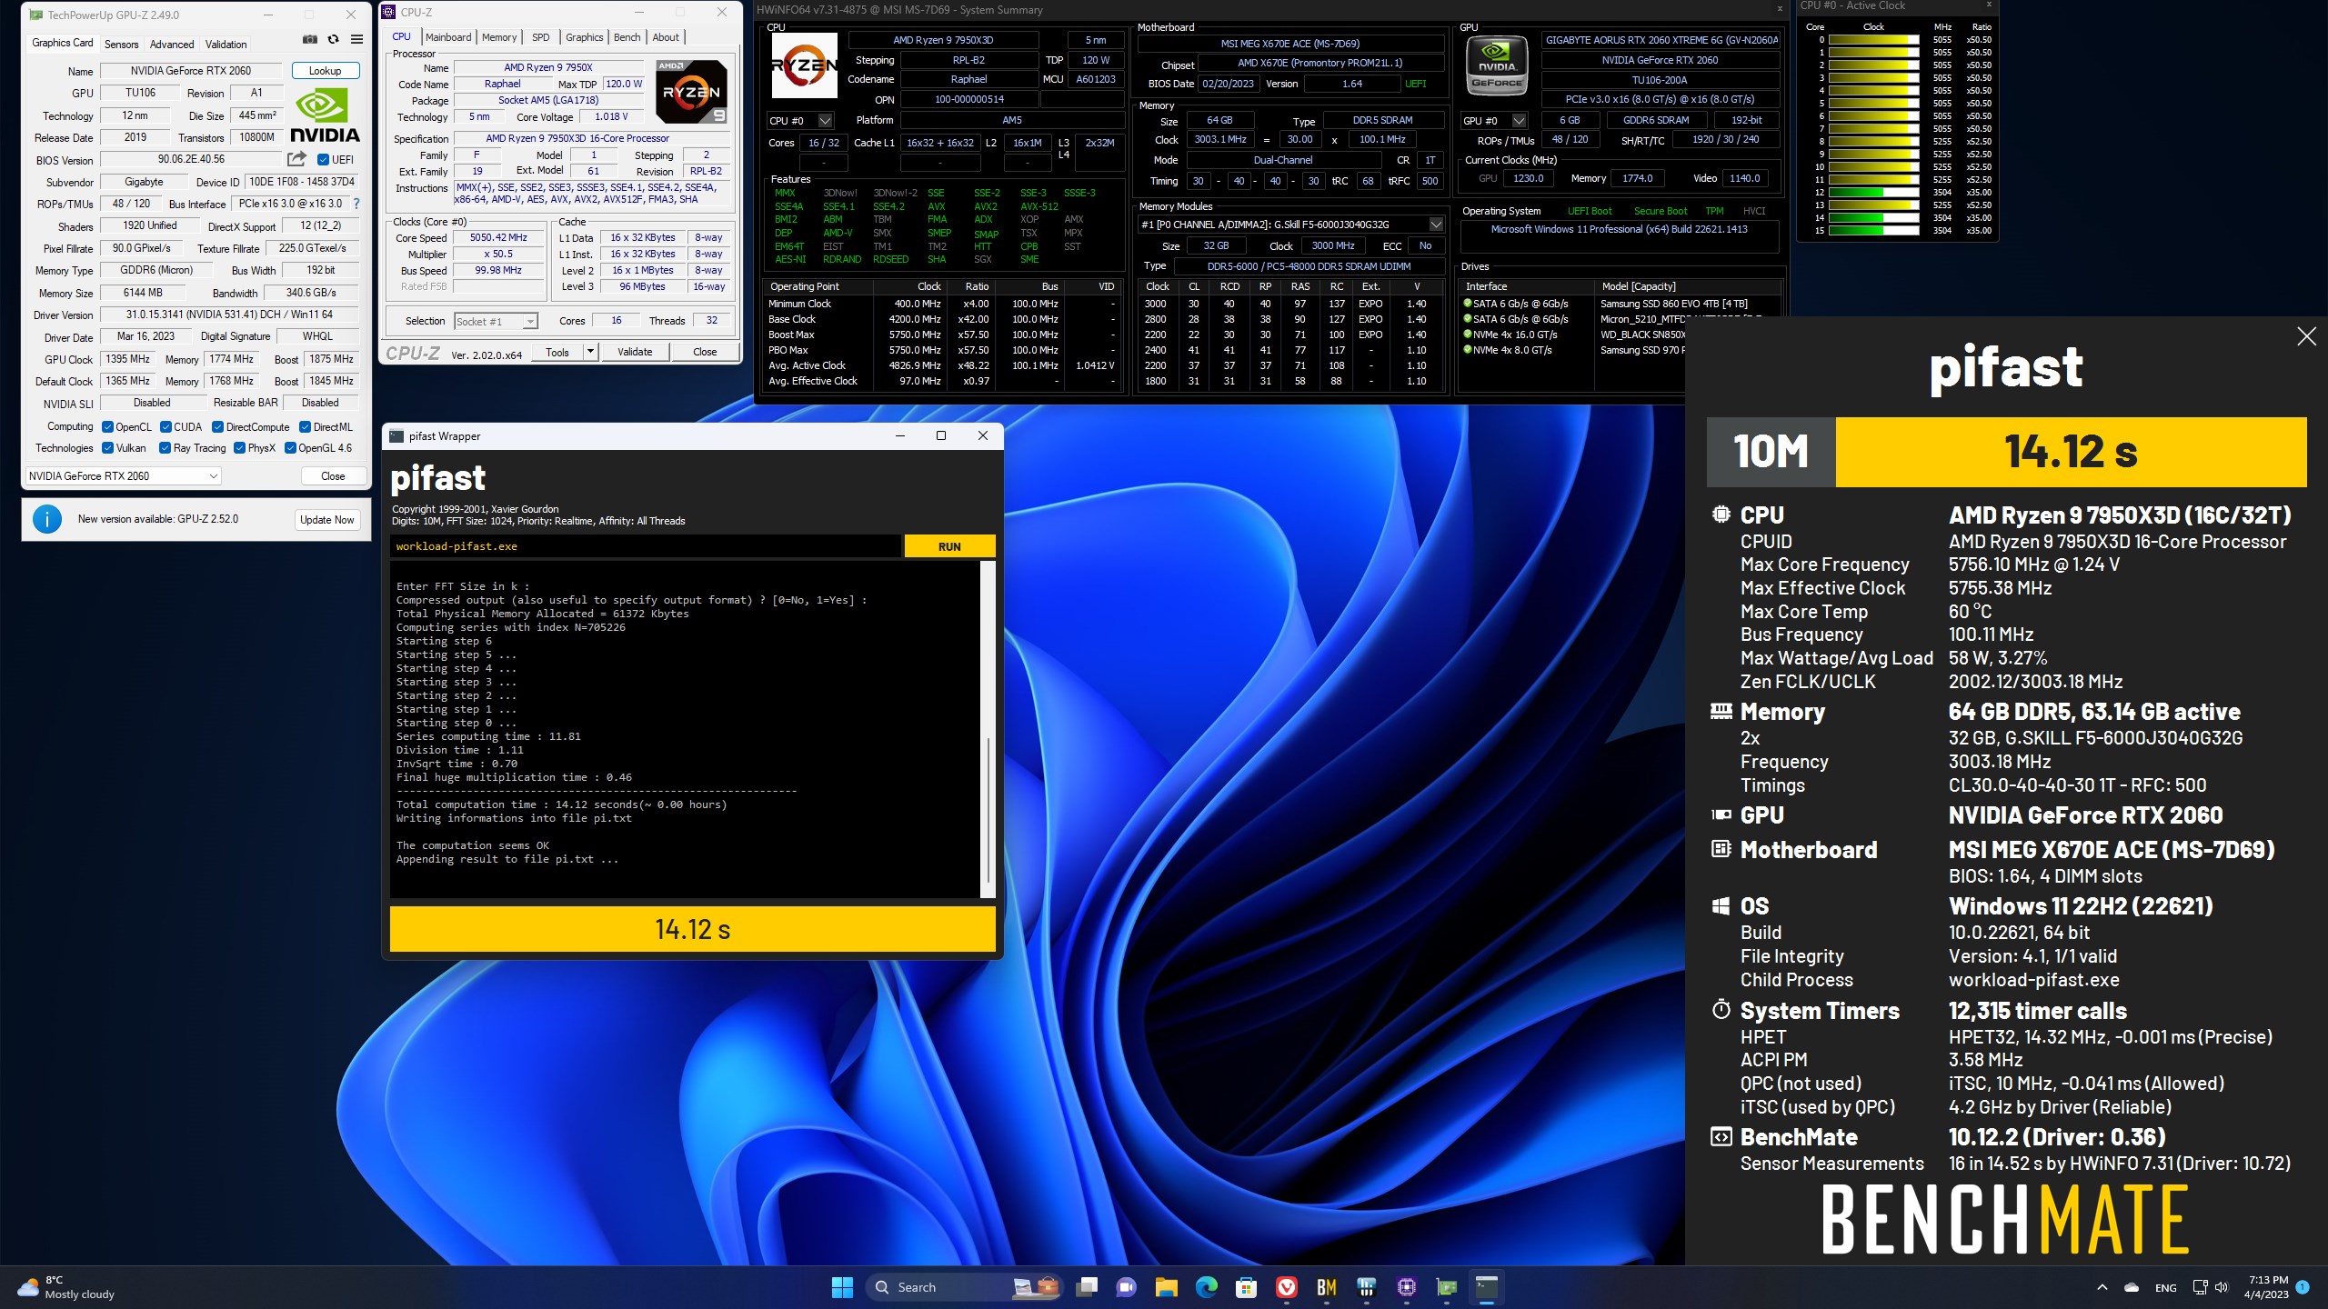This screenshot has height=1309, width=2328.
Task: Open the GPU-Z hamburger menu
Action: coord(356,39)
